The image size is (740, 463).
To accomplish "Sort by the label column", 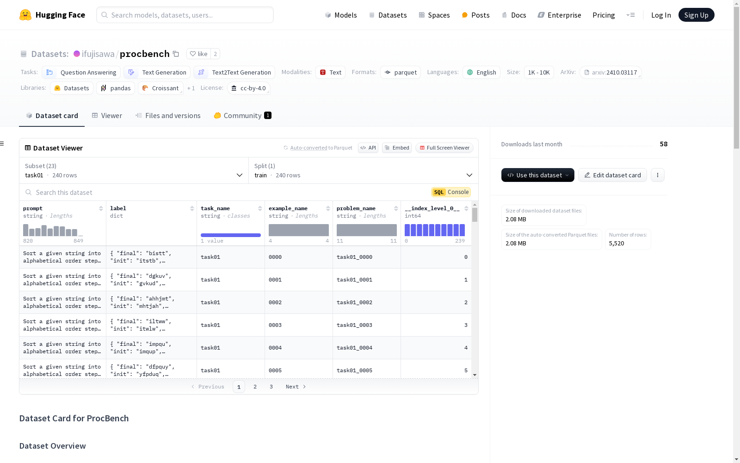I will point(192,208).
